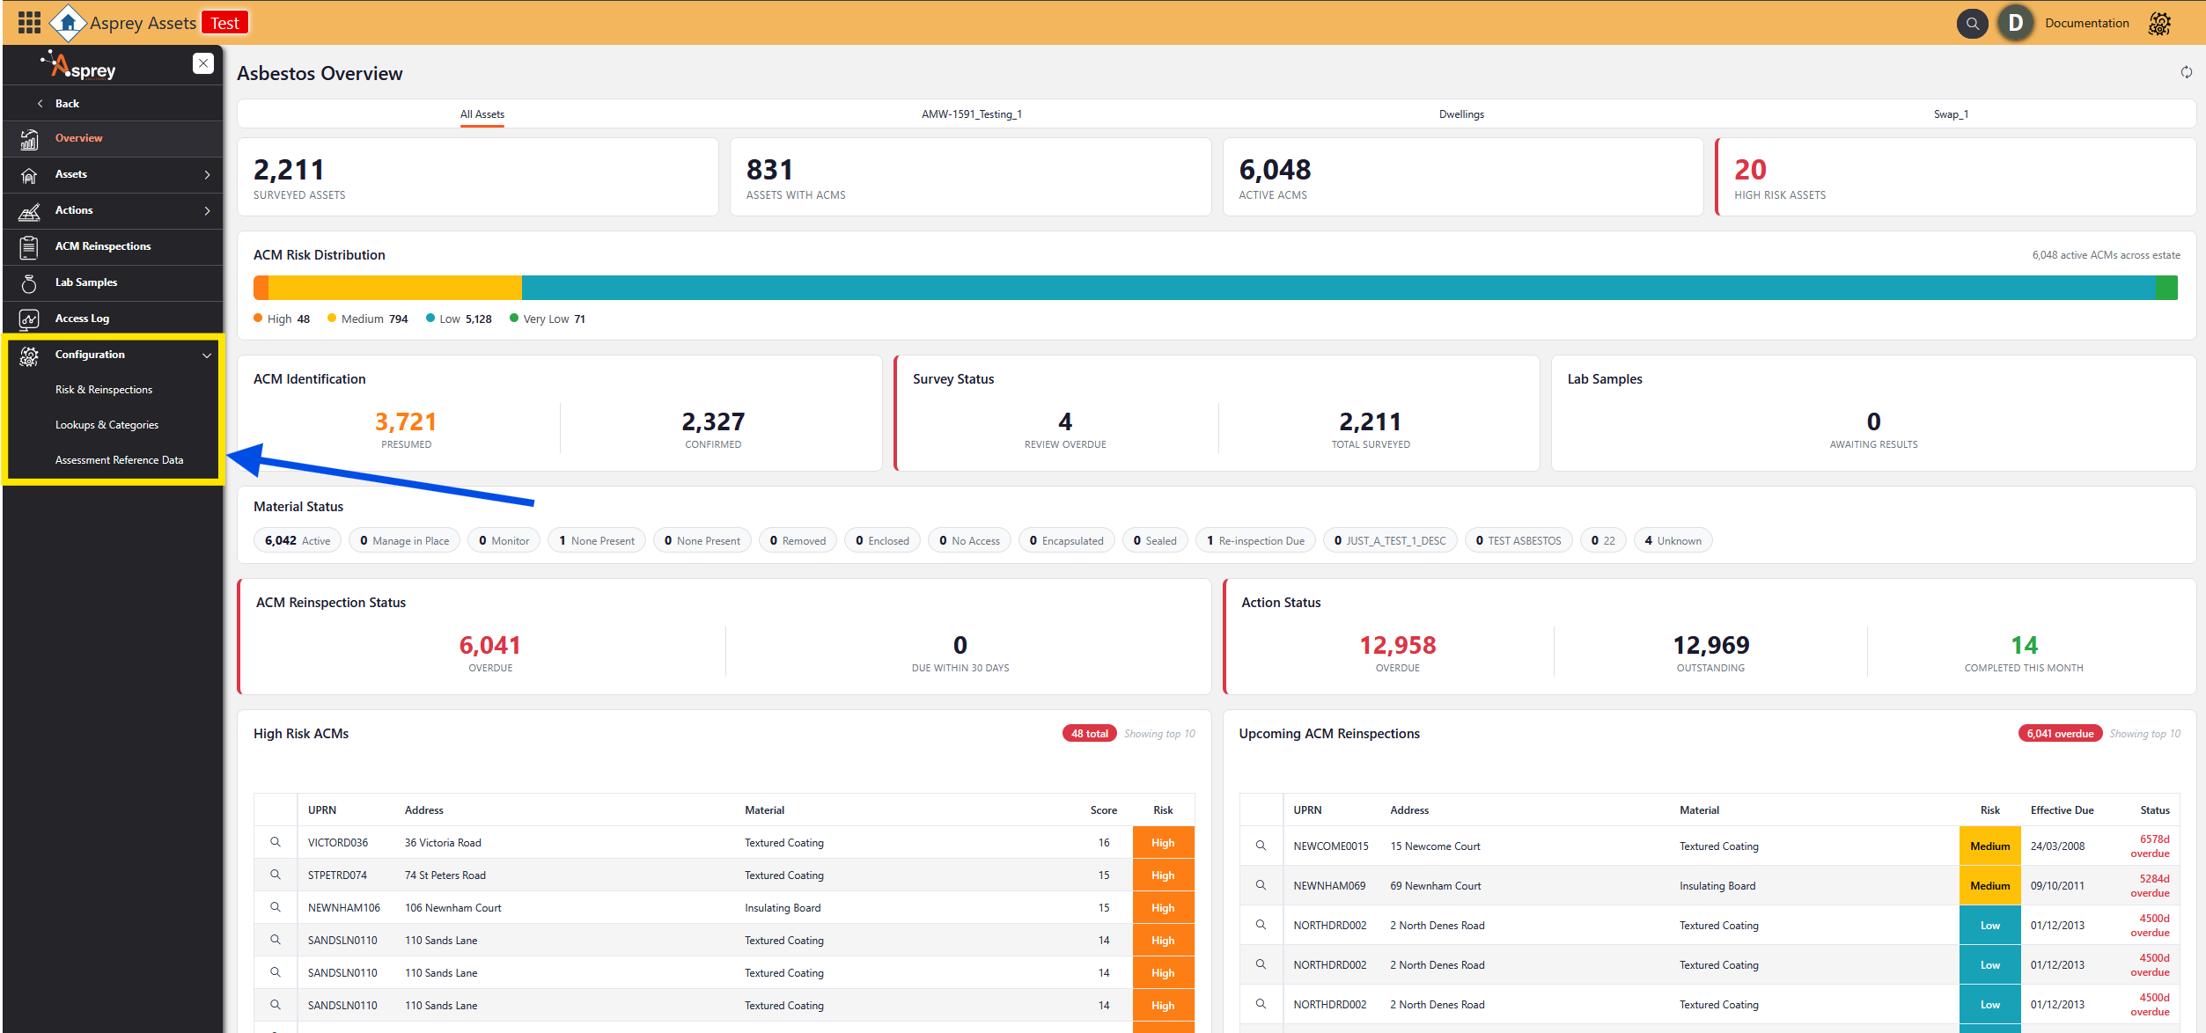Click the Lab Samples flask icon

(29, 283)
